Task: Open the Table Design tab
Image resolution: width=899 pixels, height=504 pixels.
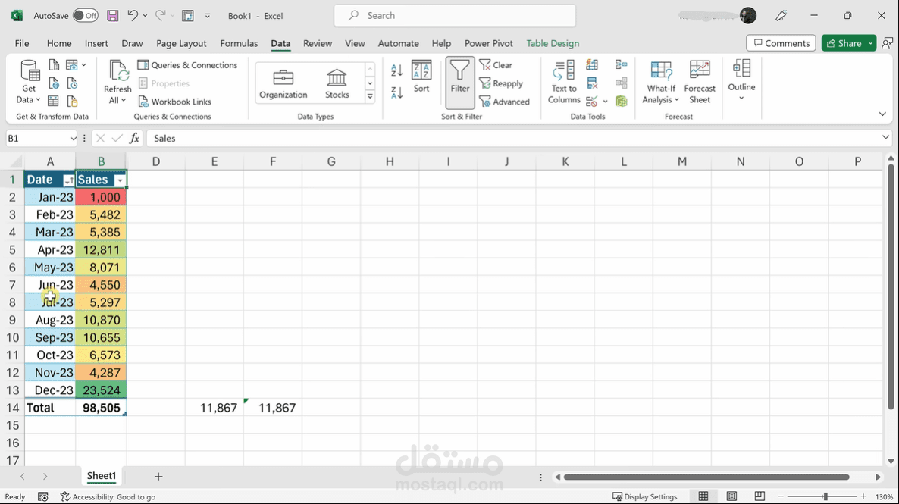Action: click(553, 43)
